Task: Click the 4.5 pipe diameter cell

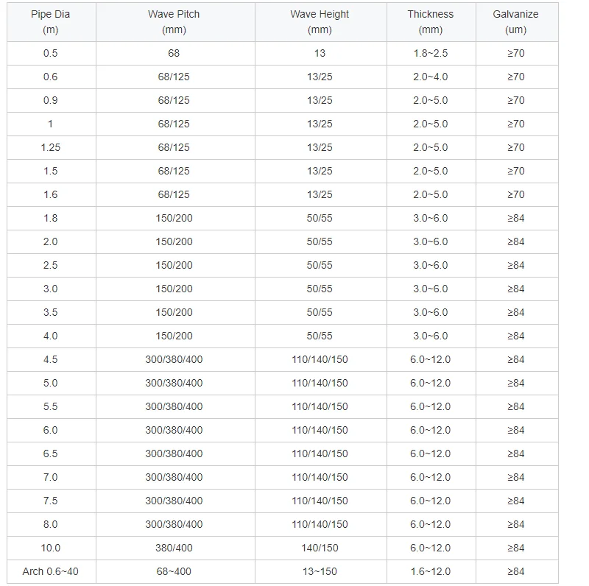Action: (50, 359)
